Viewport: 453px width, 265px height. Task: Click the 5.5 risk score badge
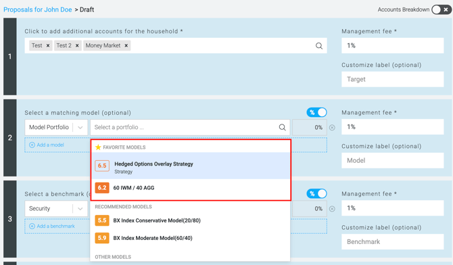coord(102,220)
